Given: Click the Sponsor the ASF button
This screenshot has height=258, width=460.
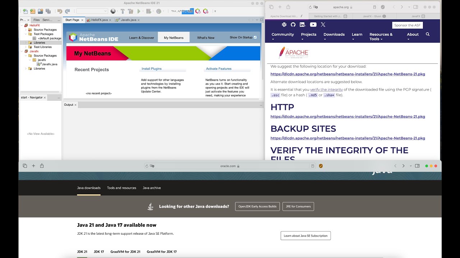Looking at the screenshot, I should click(408, 25).
